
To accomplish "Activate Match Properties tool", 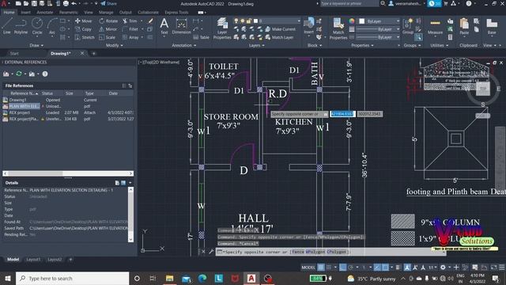I will pyautogui.click(x=338, y=28).
